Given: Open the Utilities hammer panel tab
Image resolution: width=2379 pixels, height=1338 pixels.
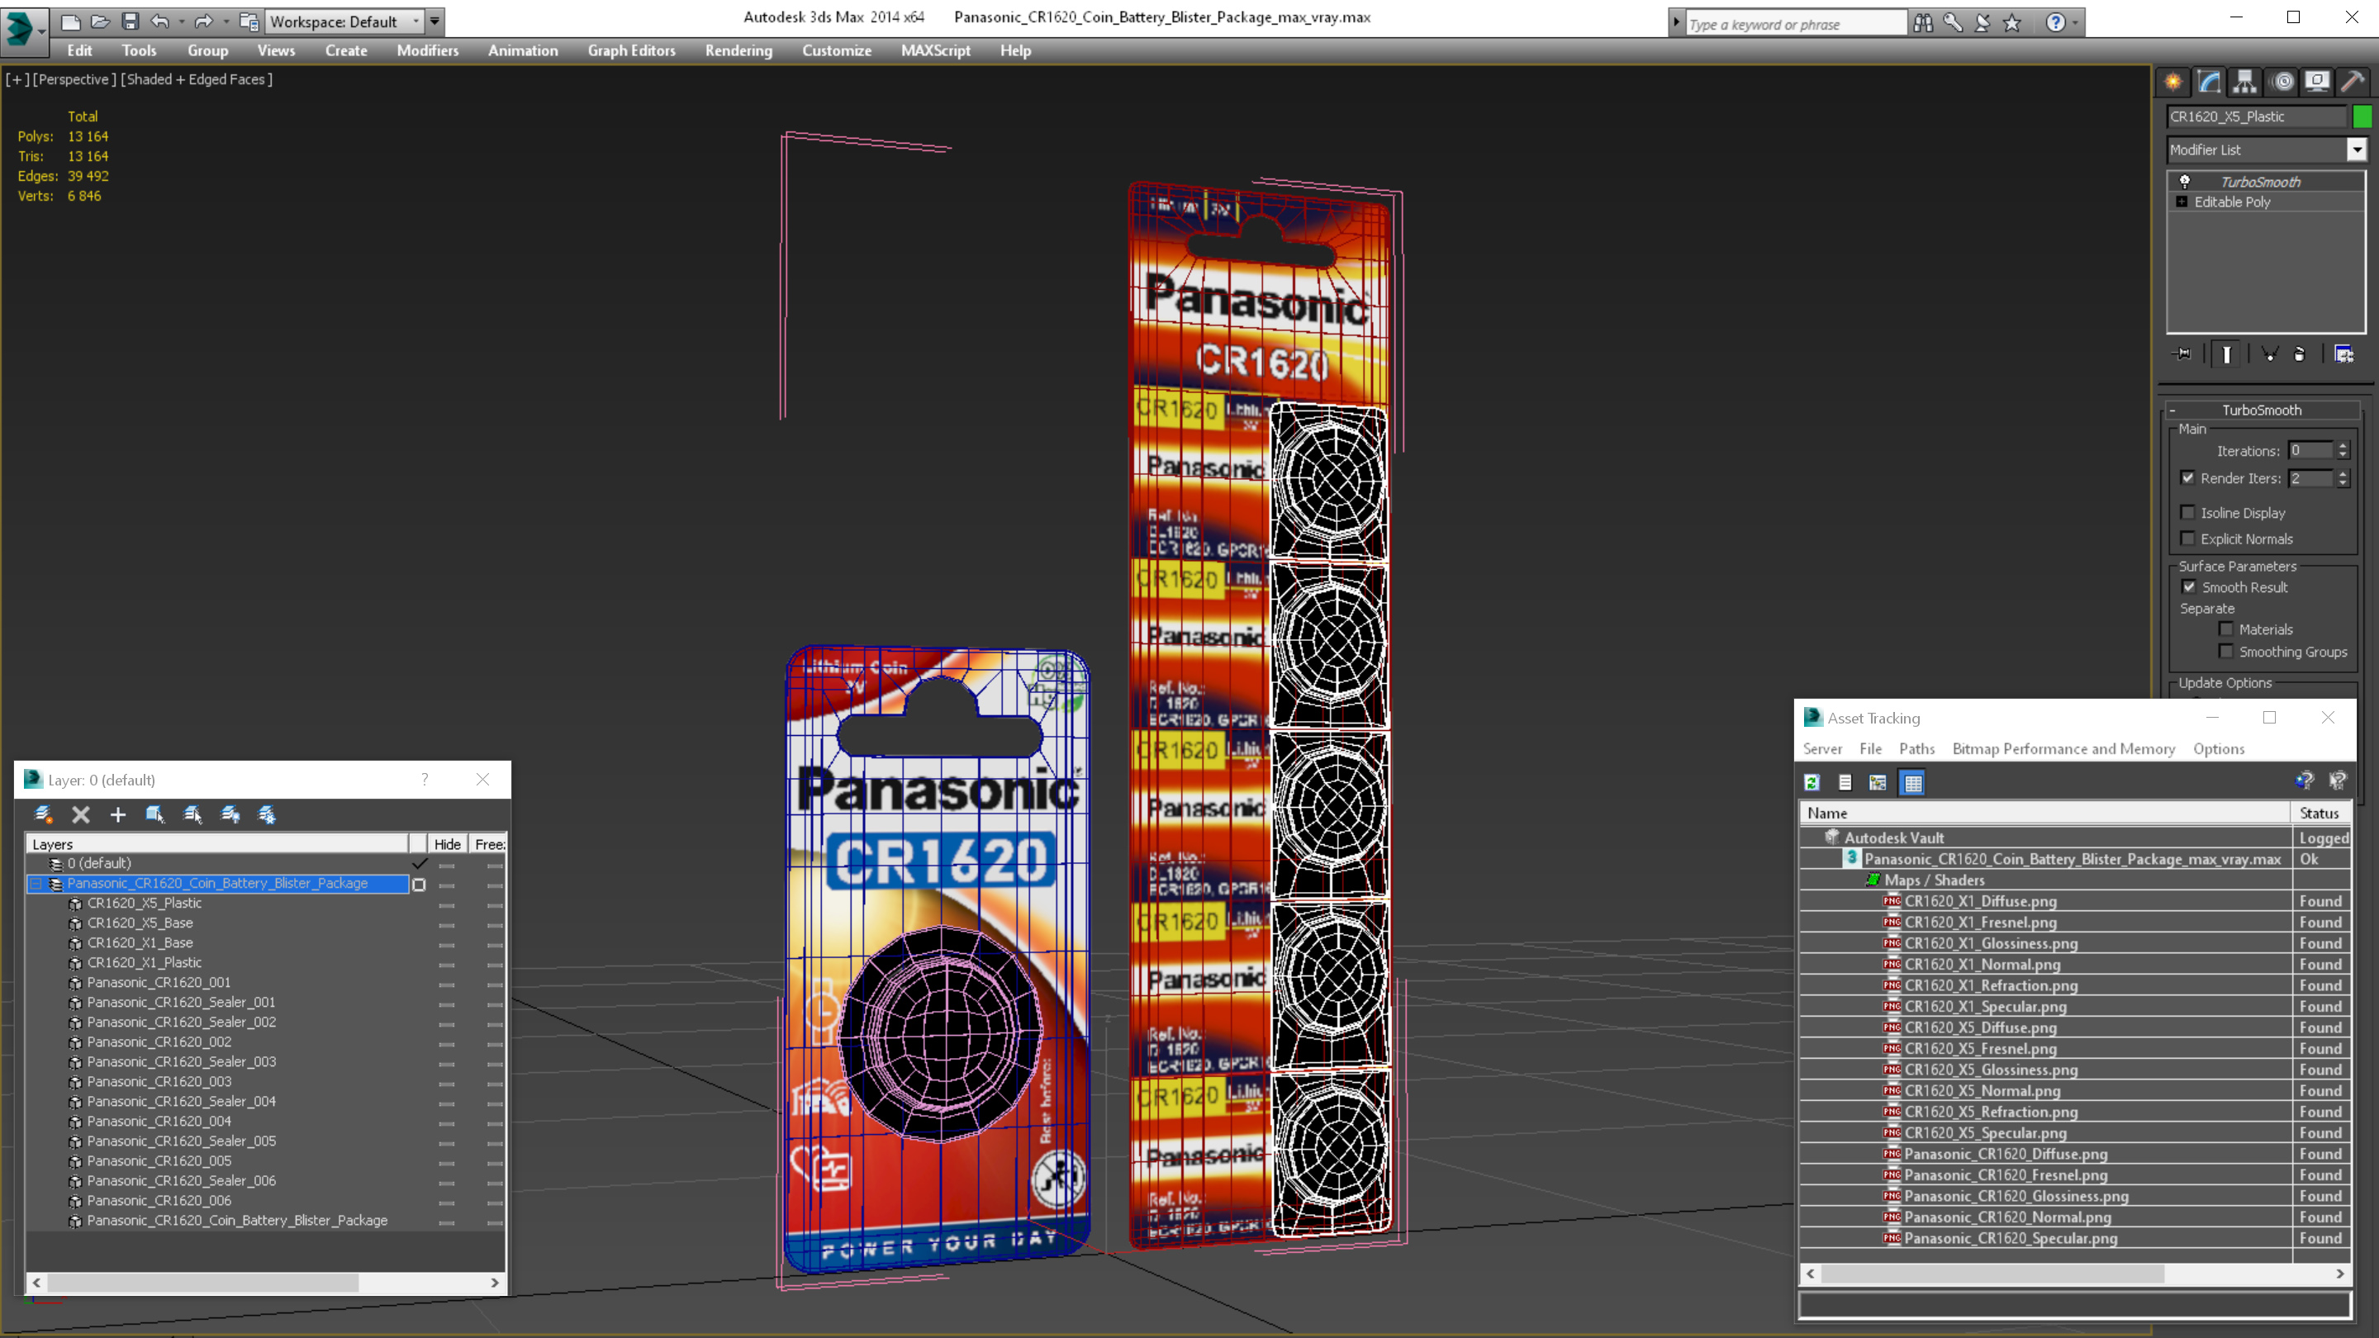Looking at the screenshot, I should click(x=2353, y=81).
